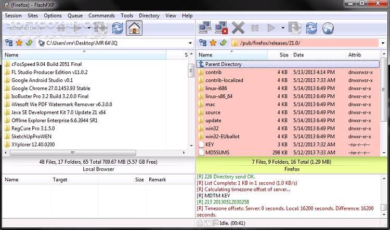
Task: Toggle the remote folder tree icon
Action: tap(203, 43)
